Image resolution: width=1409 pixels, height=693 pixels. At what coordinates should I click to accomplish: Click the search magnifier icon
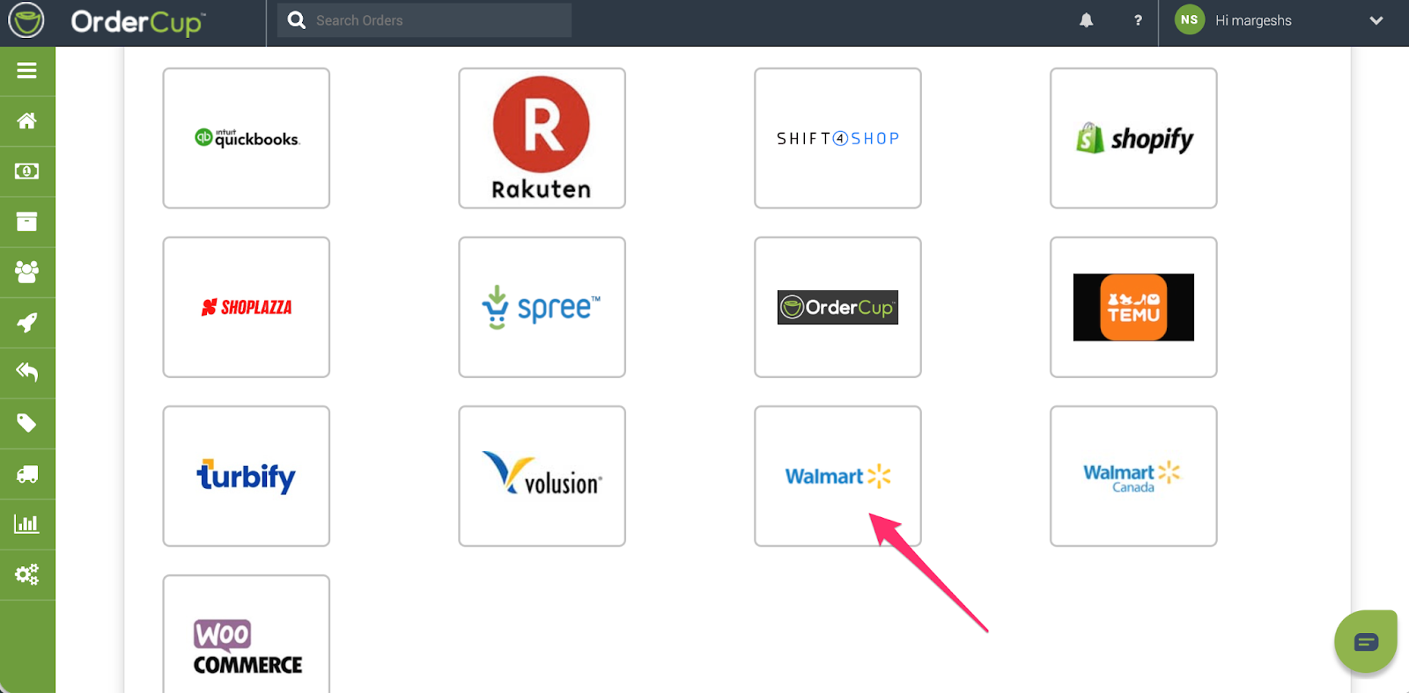tap(297, 19)
